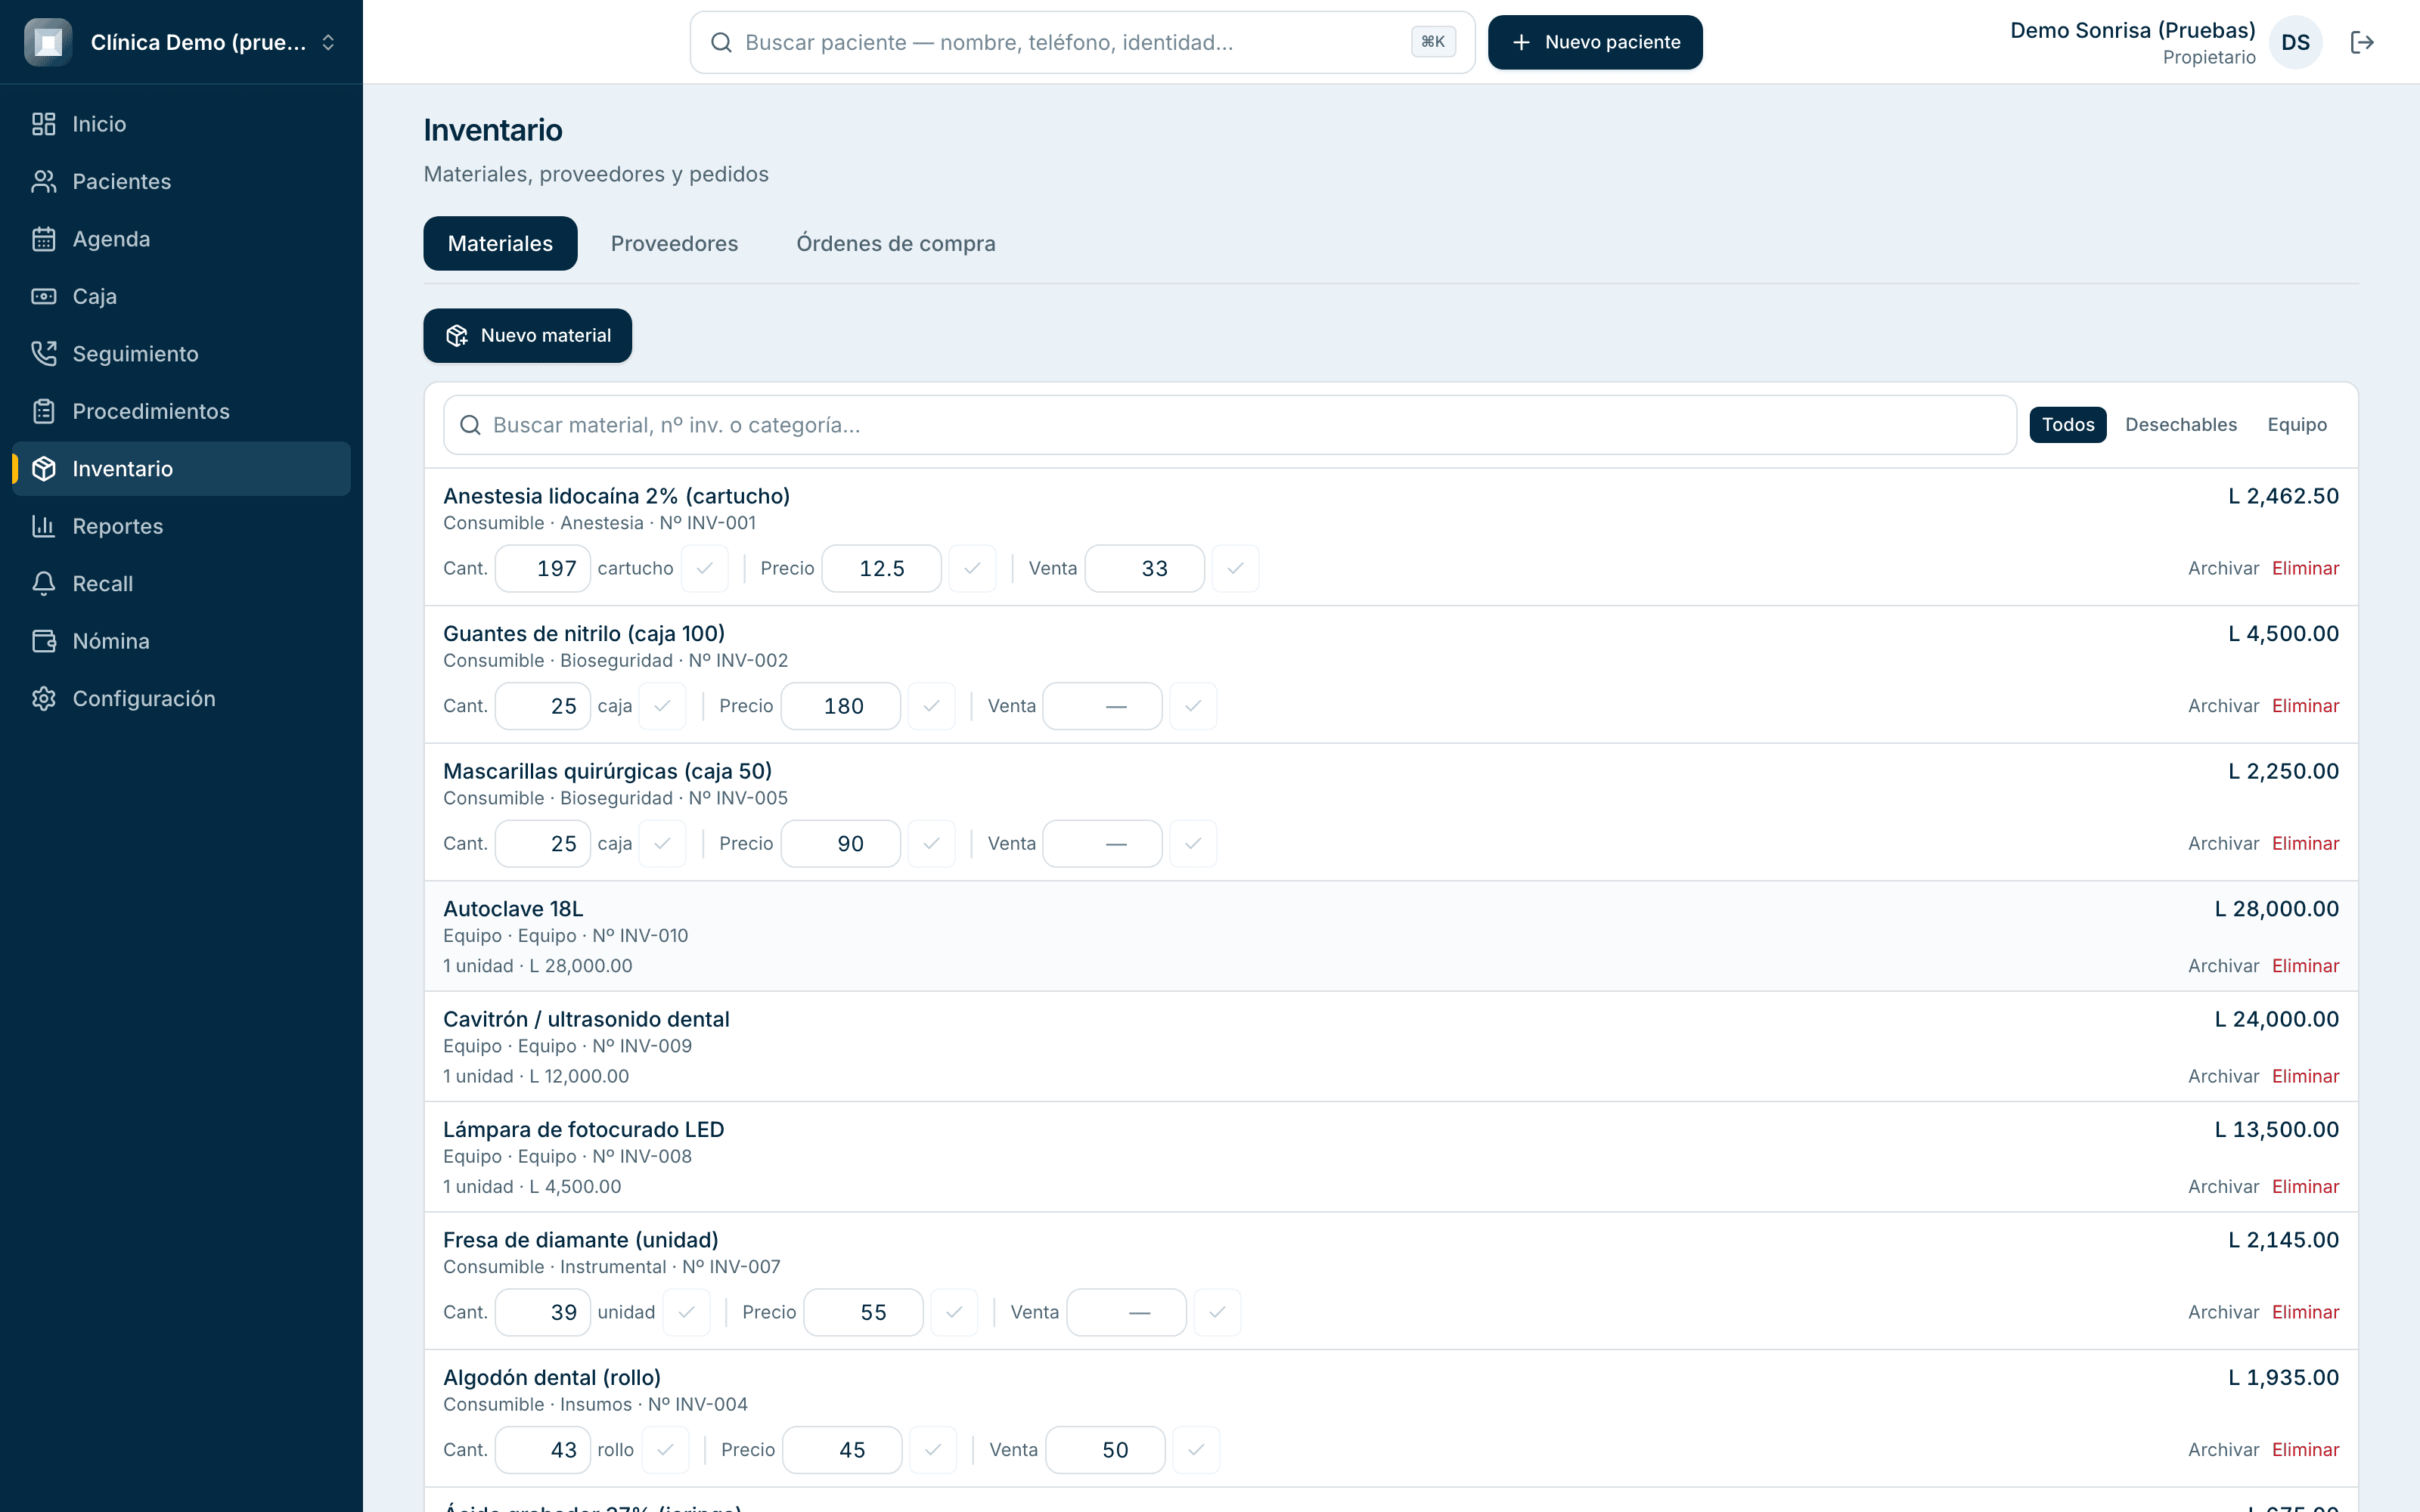Click the Nuevo paciente button
Viewport: 2420px width, 1512px height.
coord(1595,42)
